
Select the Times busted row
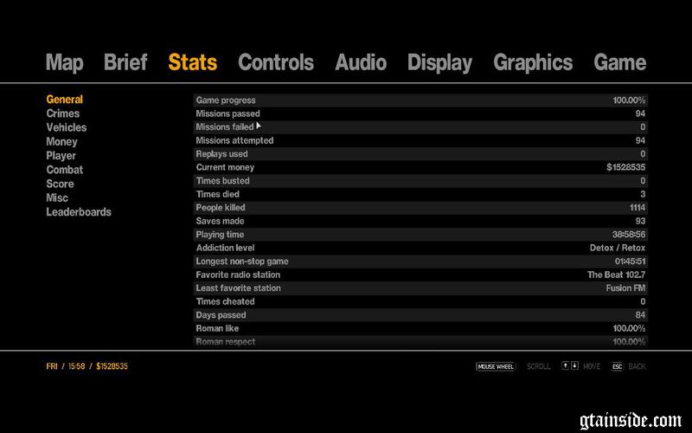point(420,181)
